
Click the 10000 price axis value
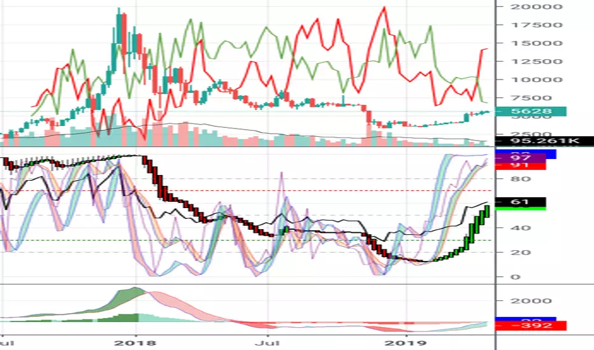[537, 80]
